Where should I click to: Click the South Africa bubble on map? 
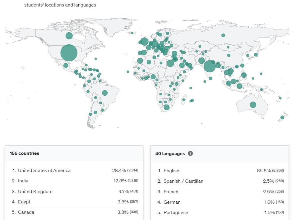(166, 107)
